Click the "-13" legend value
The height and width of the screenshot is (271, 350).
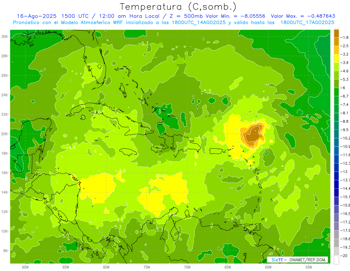[x=343, y=172]
